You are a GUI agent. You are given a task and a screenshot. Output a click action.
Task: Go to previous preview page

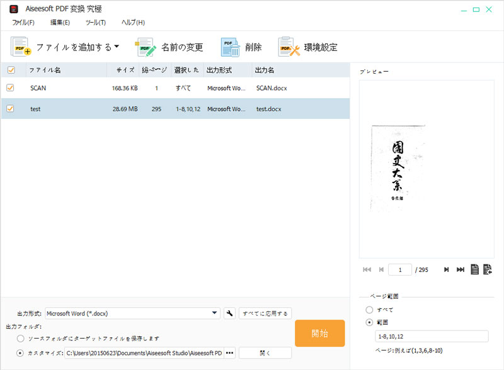[x=382, y=269]
